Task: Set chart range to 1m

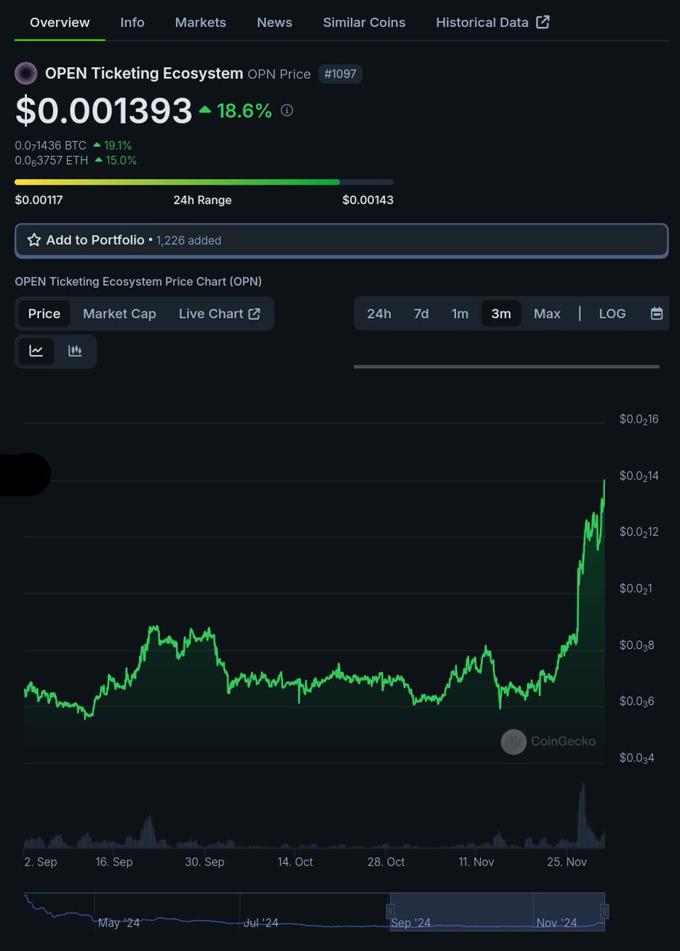Action: (460, 314)
